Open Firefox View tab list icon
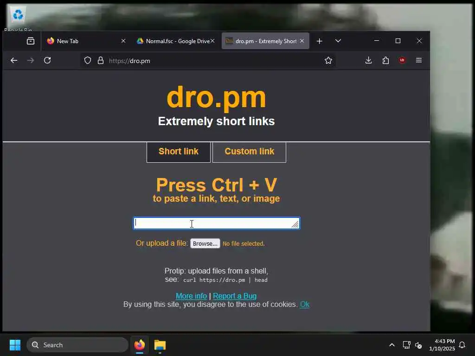475x356 pixels. click(x=31, y=41)
